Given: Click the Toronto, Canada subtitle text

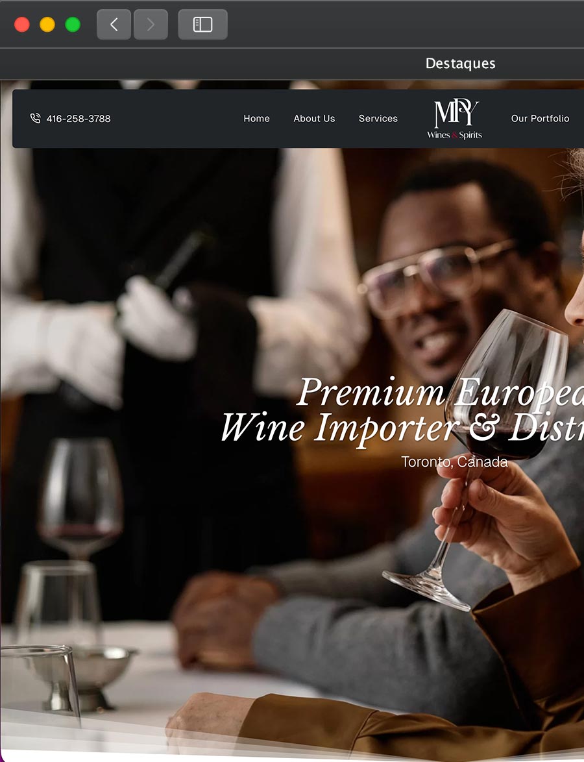Looking at the screenshot, I should point(454,461).
